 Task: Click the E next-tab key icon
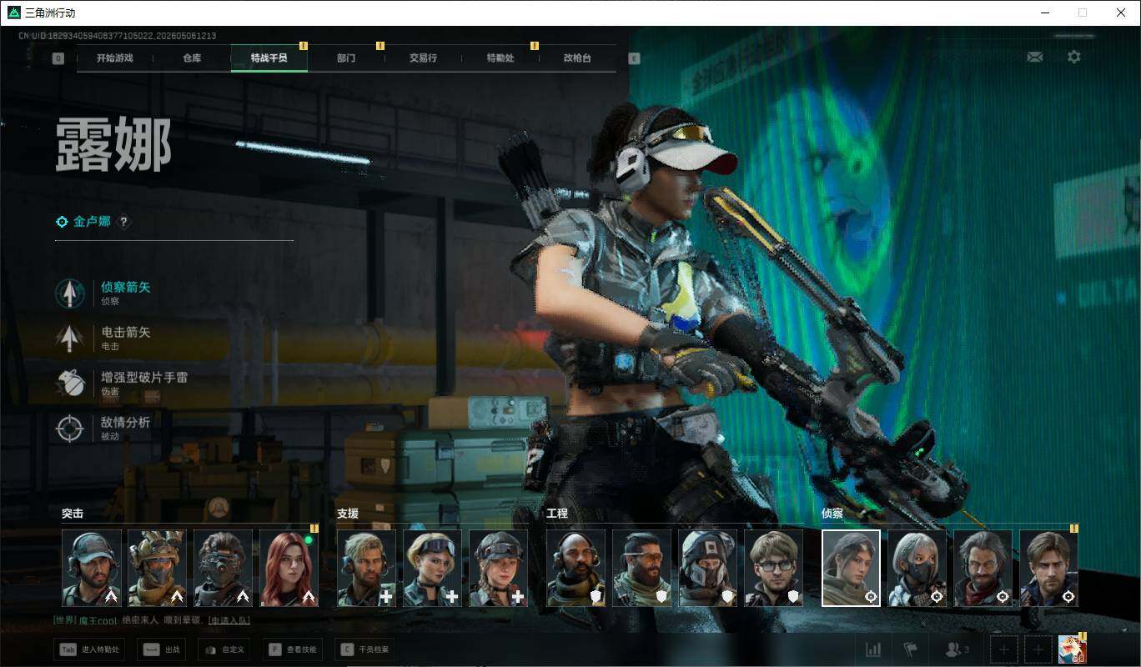tap(634, 58)
